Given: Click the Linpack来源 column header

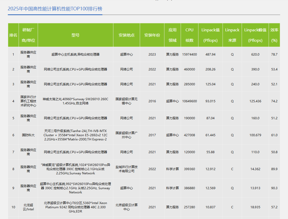Looking at the screenshot, I should coord(232,35).
